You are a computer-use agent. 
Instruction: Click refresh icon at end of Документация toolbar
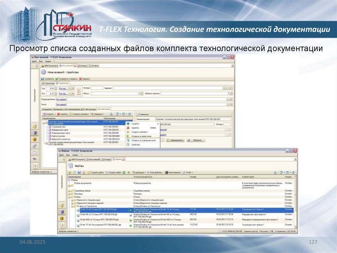(x=130, y=114)
